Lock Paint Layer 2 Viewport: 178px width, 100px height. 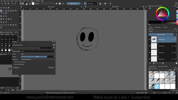[172, 46]
